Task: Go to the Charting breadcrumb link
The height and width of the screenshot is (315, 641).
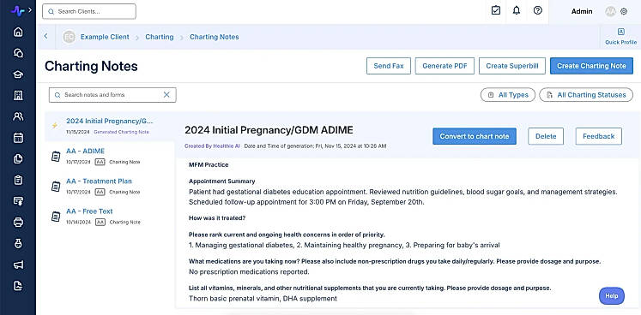Action: point(160,37)
